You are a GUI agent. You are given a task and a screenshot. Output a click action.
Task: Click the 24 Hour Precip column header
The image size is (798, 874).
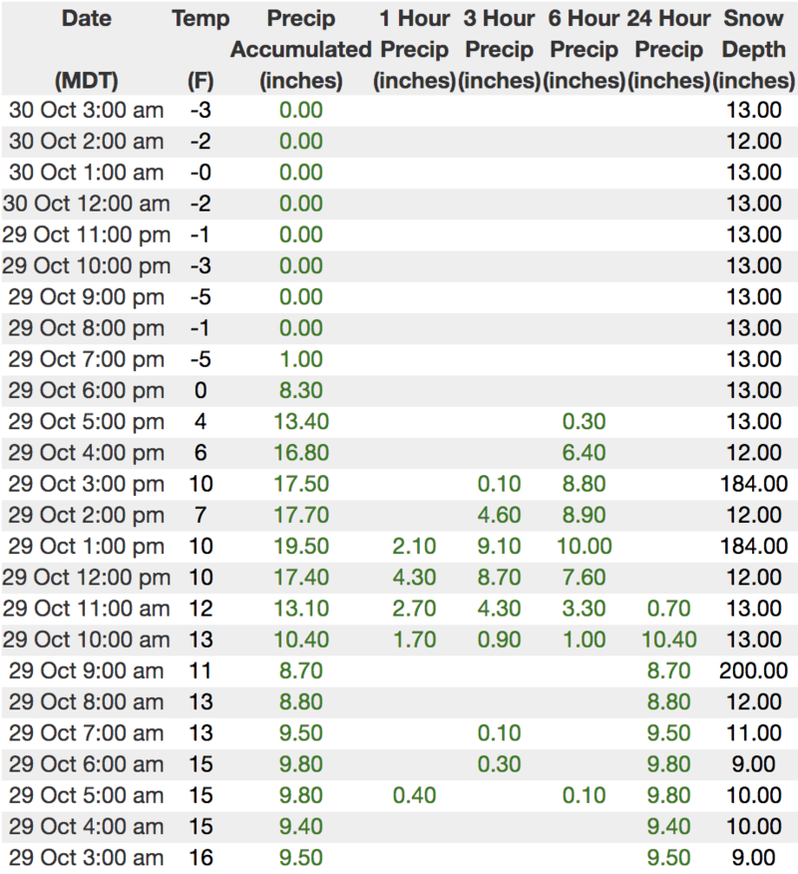point(669,49)
